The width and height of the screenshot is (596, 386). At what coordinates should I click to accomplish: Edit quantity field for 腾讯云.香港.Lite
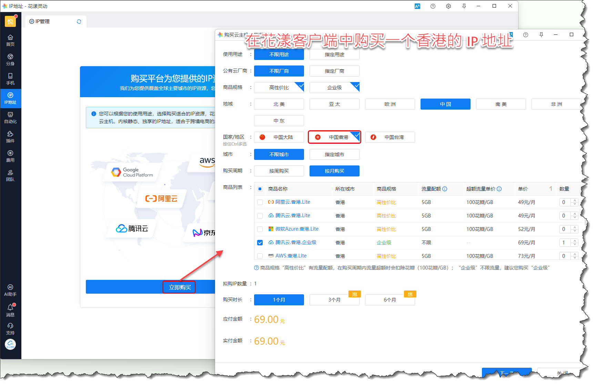(565, 216)
